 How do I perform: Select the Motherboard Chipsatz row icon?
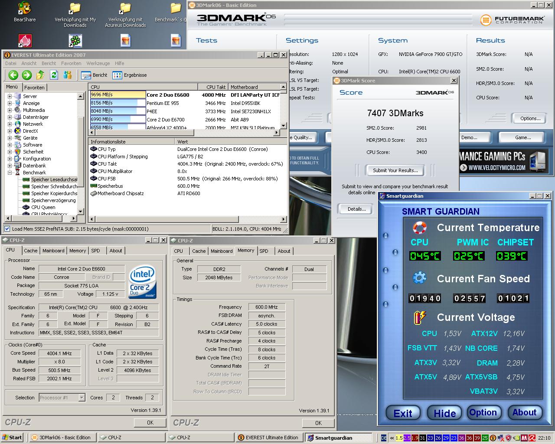93,193
